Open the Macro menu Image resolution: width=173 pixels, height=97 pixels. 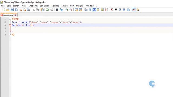[65, 6]
